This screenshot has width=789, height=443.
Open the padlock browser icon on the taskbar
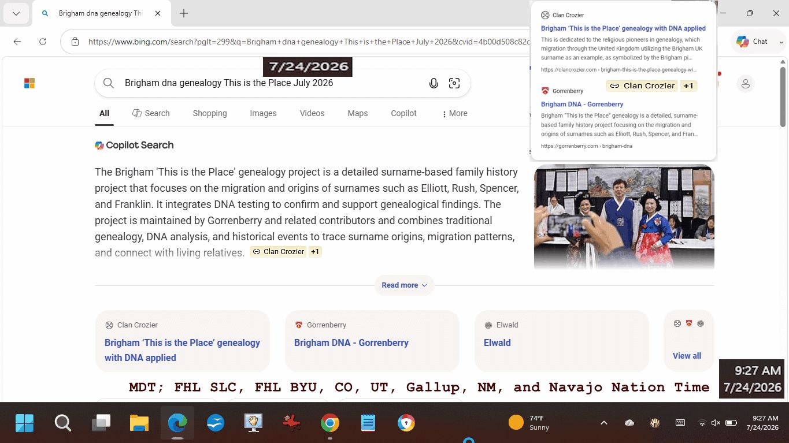406,423
